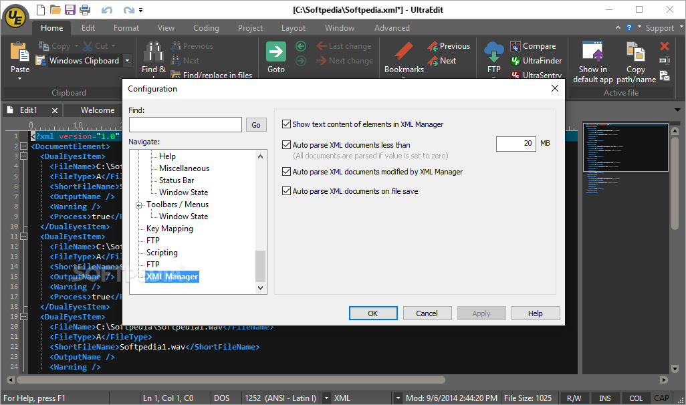Select Scripting in Navigate tree
Viewport: 686px width, 405px height.
162,253
